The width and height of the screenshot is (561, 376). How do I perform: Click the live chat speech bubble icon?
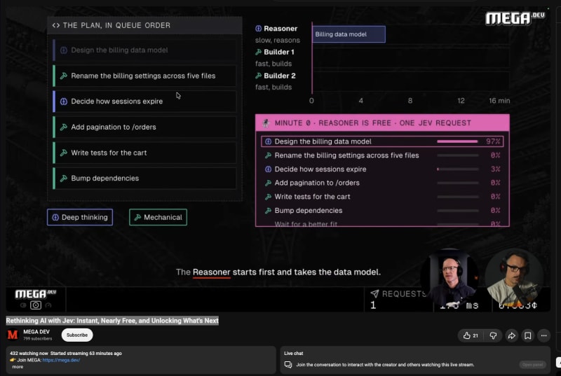[x=288, y=365]
